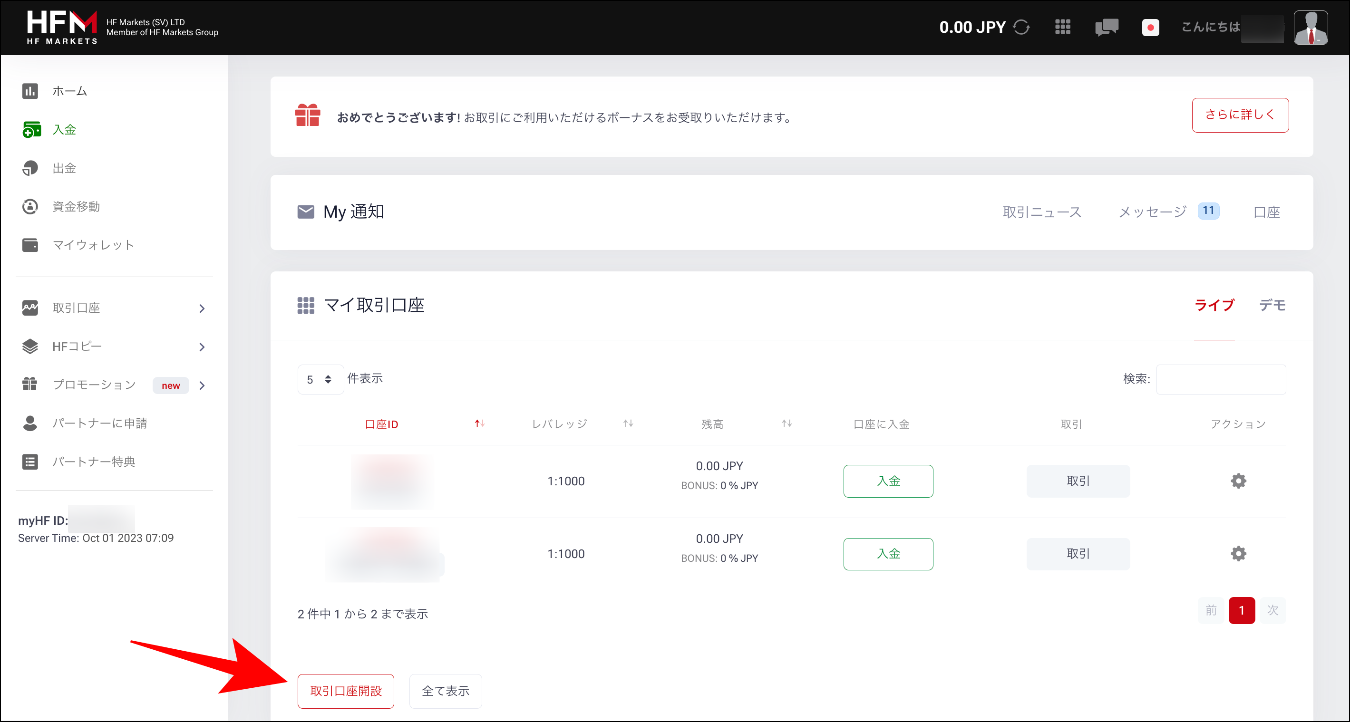Select the 出金 withdrawal icon

(30, 168)
